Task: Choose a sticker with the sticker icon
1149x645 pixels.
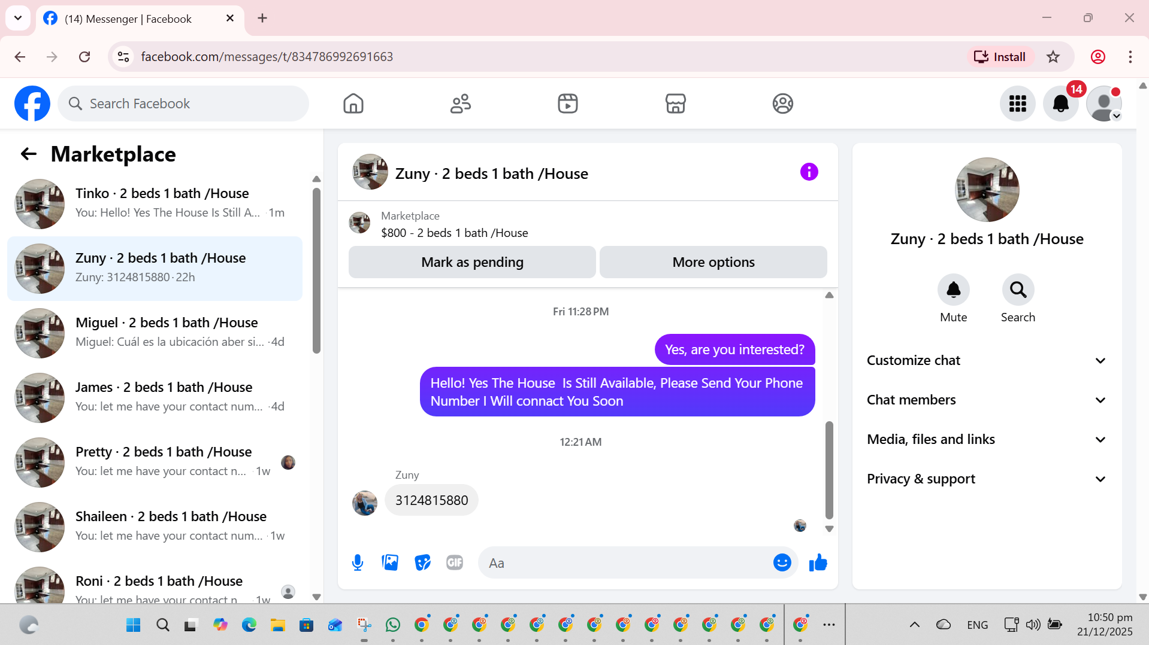Action: point(422,562)
